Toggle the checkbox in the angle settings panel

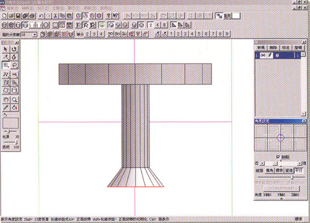(x=278, y=157)
